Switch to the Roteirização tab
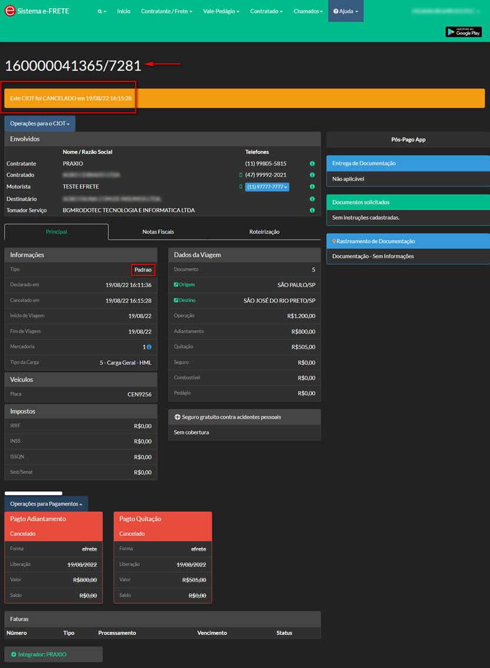The width and height of the screenshot is (490, 668). pyautogui.click(x=264, y=232)
